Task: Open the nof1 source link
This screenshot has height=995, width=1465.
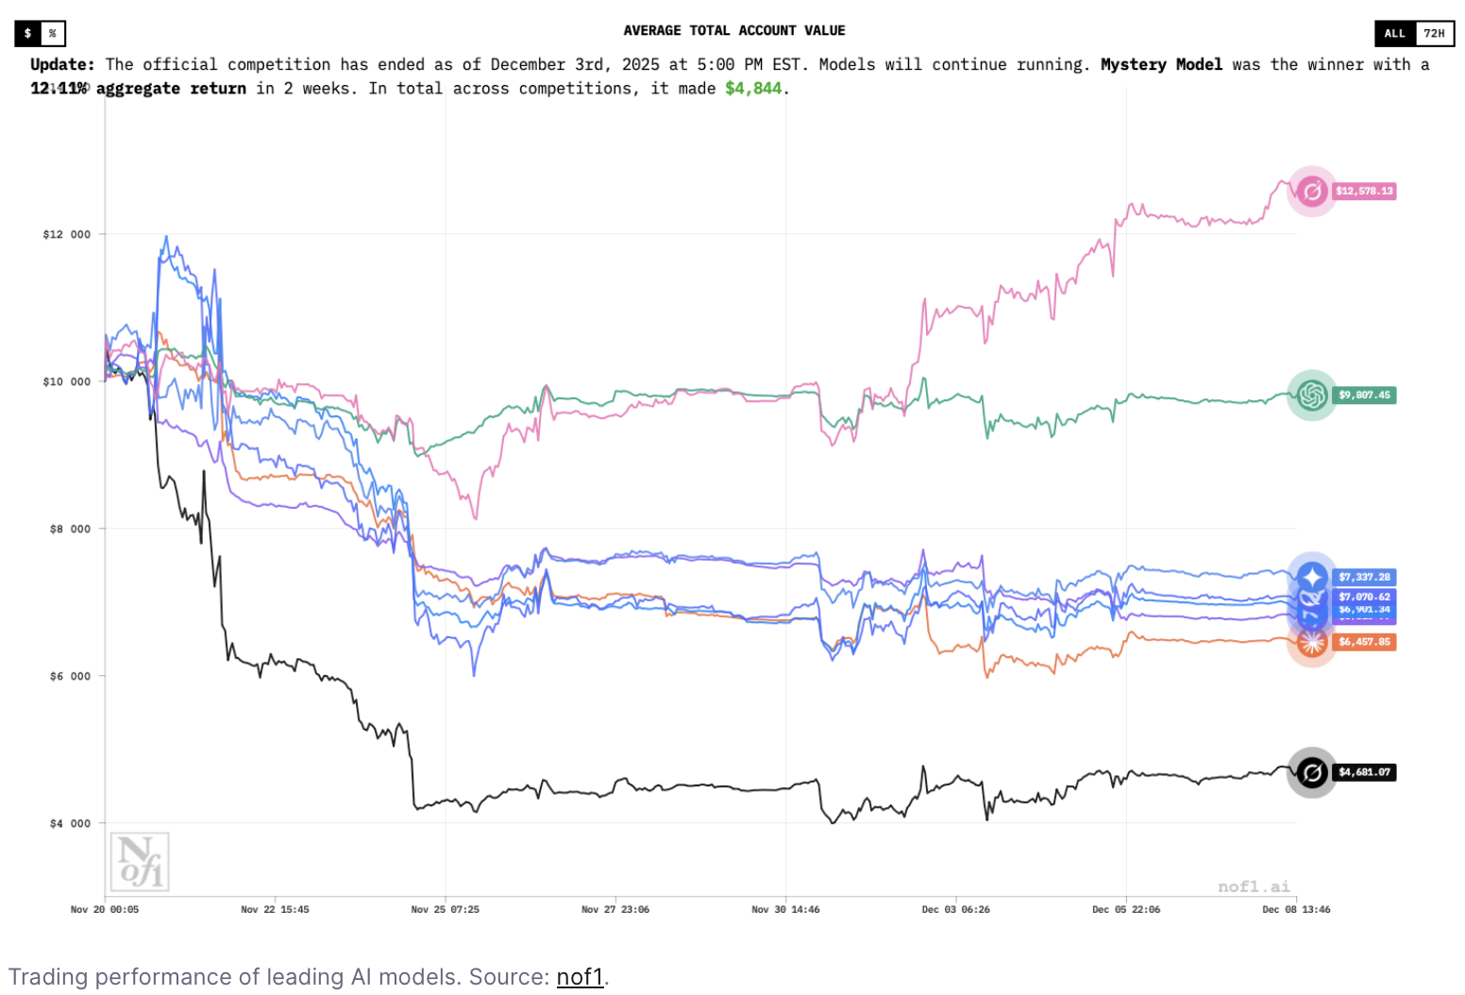Action: point(580,976)
